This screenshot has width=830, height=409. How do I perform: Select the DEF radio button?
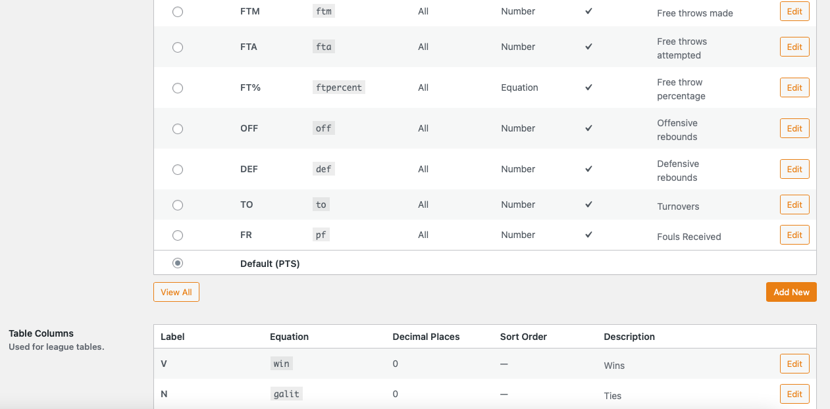[x=178, y=170]
